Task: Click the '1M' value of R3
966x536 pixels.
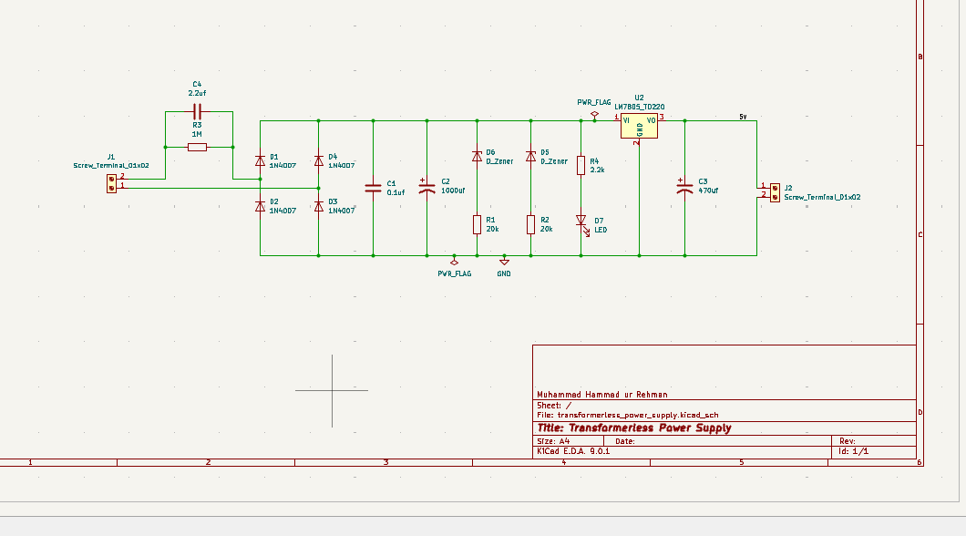Action: tap(197, 134)
